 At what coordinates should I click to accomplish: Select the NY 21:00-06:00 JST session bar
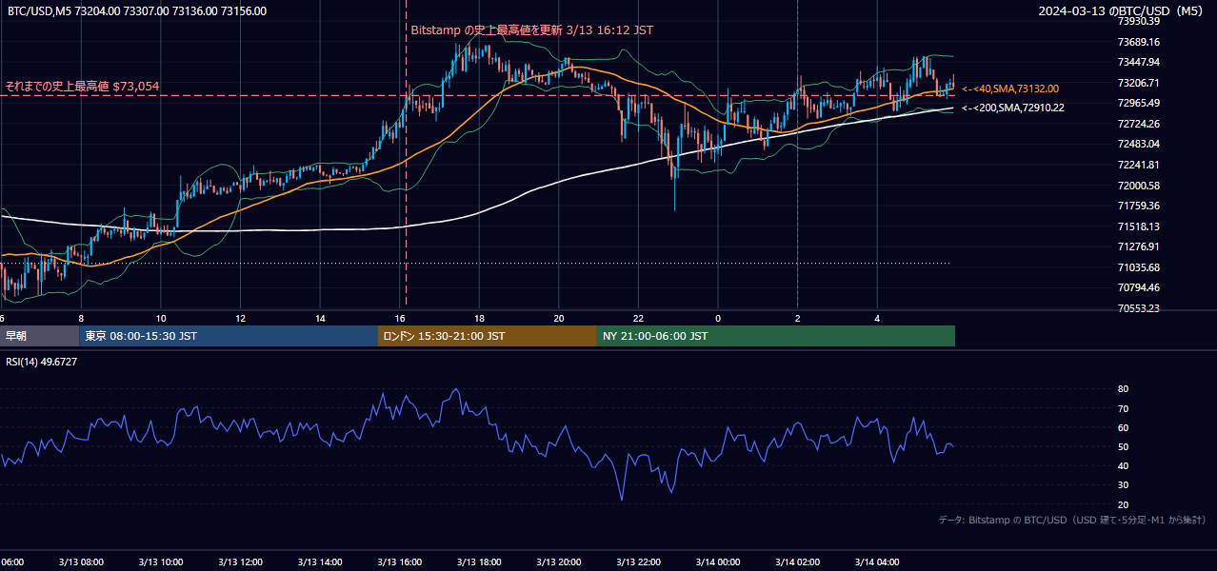[x=776, y=336]
